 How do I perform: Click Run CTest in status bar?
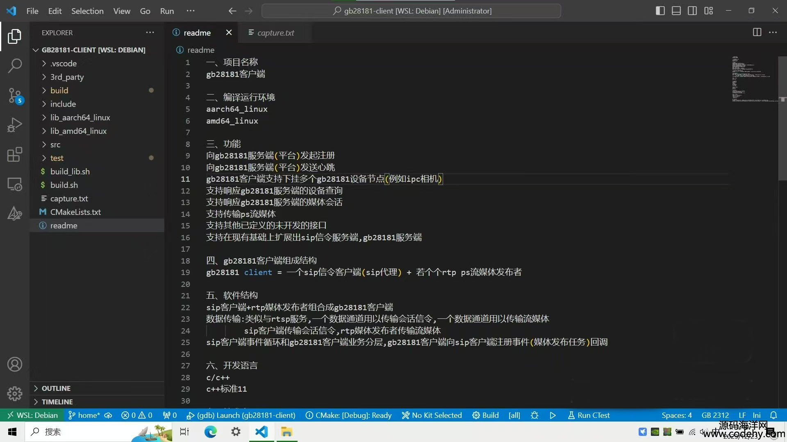[589, 415]
